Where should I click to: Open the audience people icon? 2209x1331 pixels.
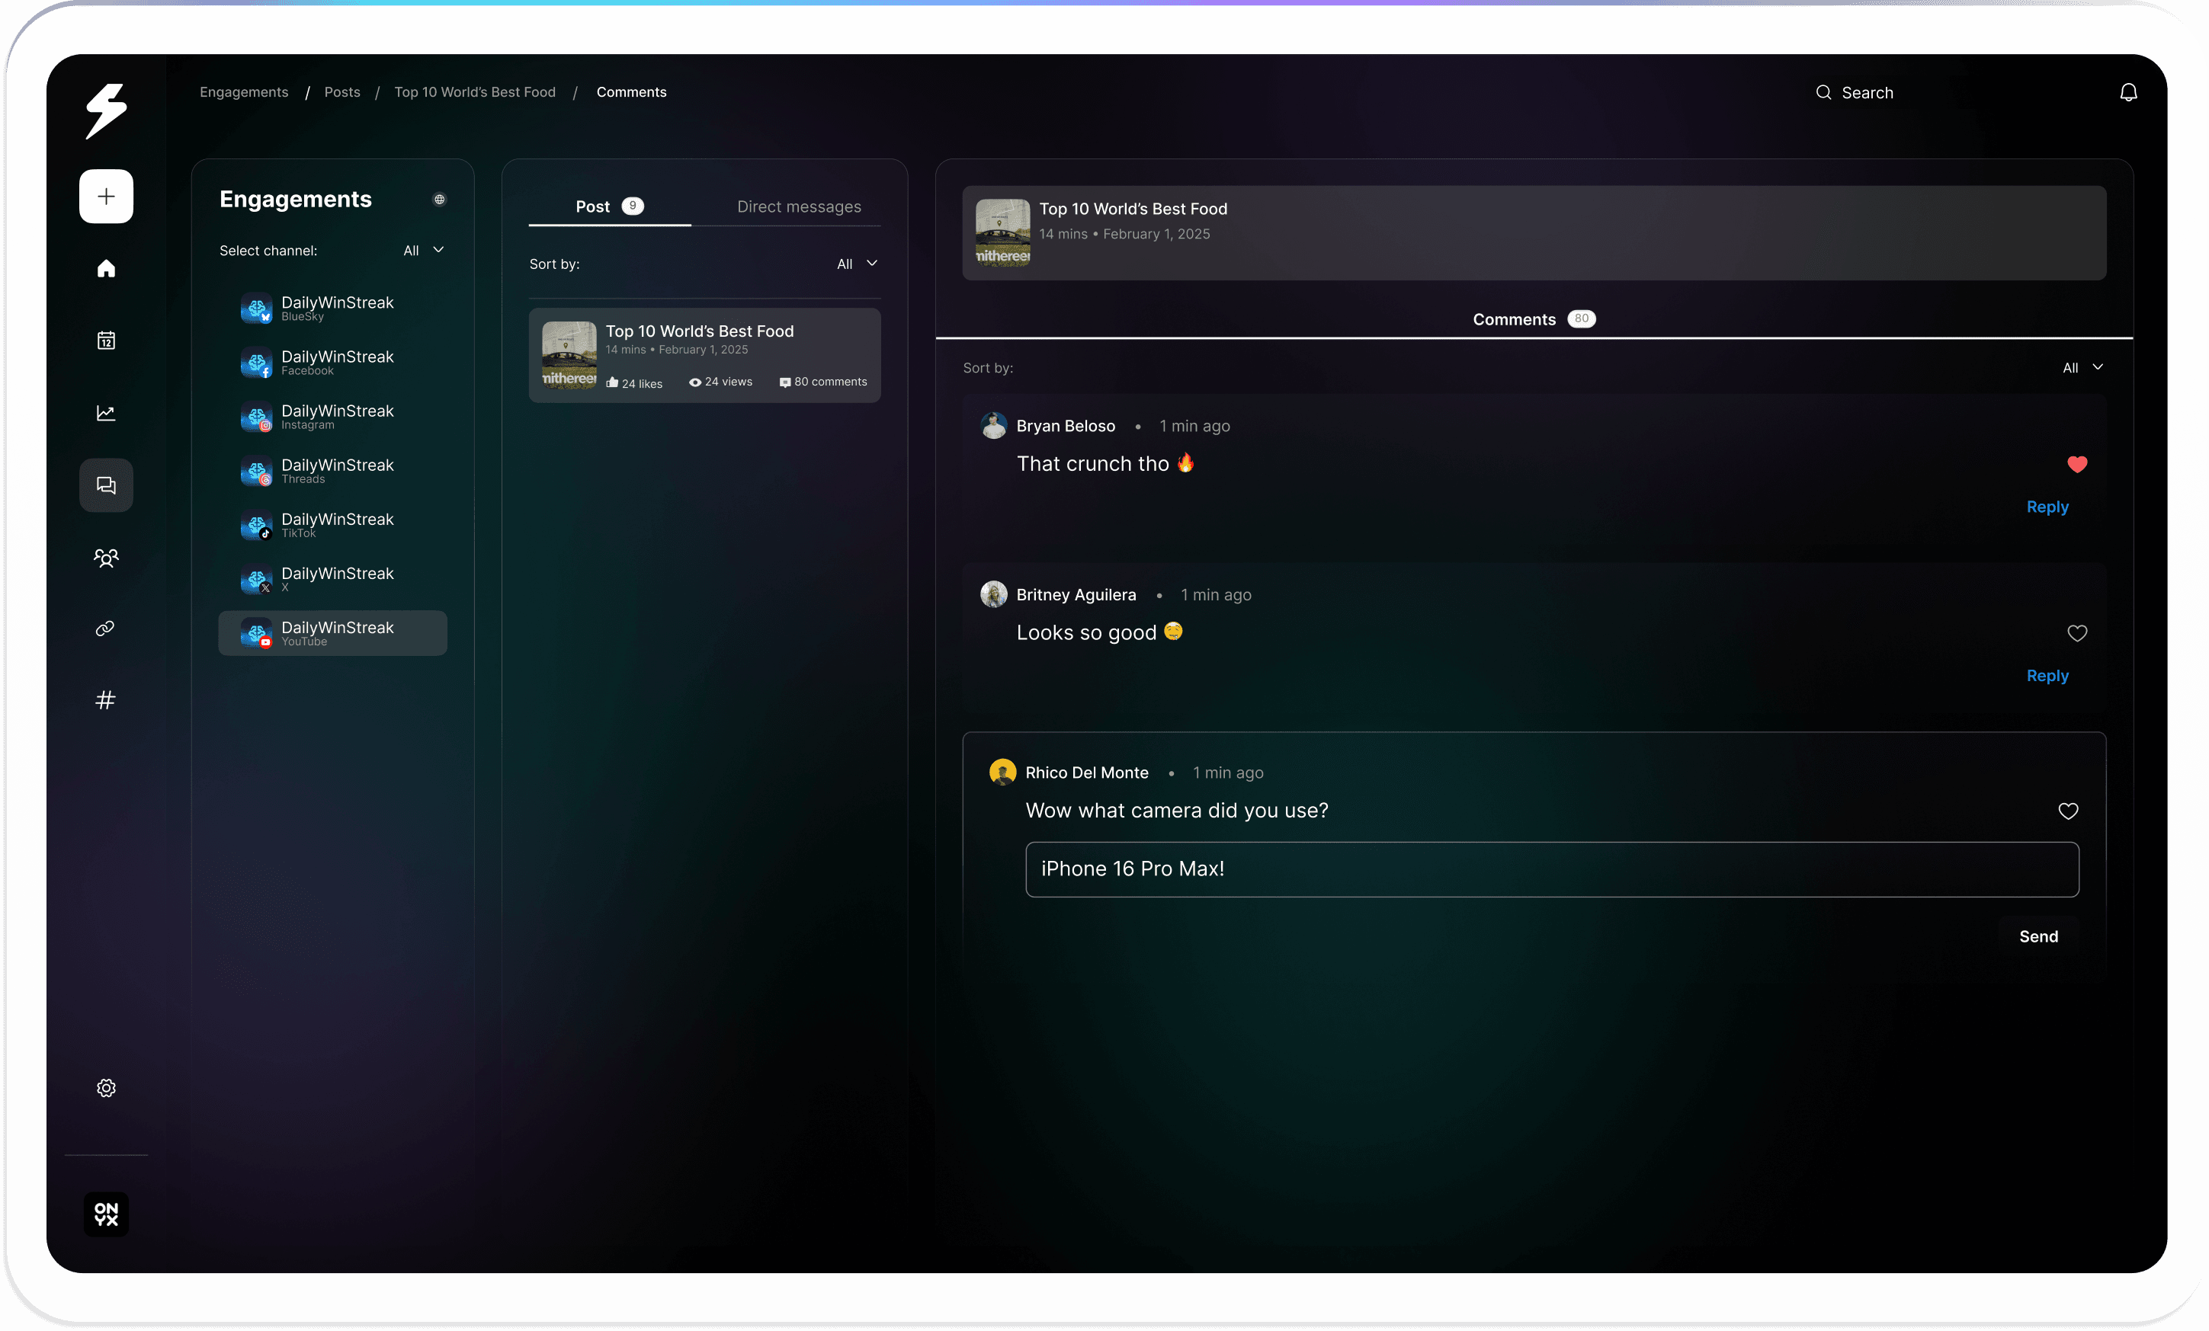pyautogui.click(x=106, y=558)
